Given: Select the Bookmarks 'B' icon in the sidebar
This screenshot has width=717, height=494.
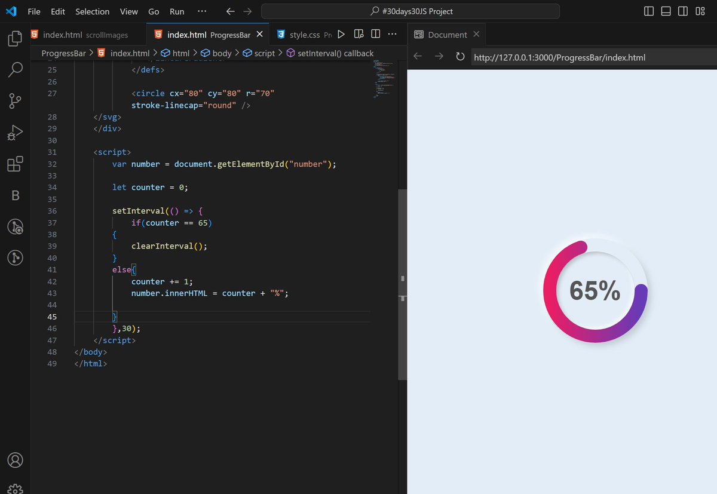Looking at the screenshot, I should pyautogui.click(x=15, y=195).
